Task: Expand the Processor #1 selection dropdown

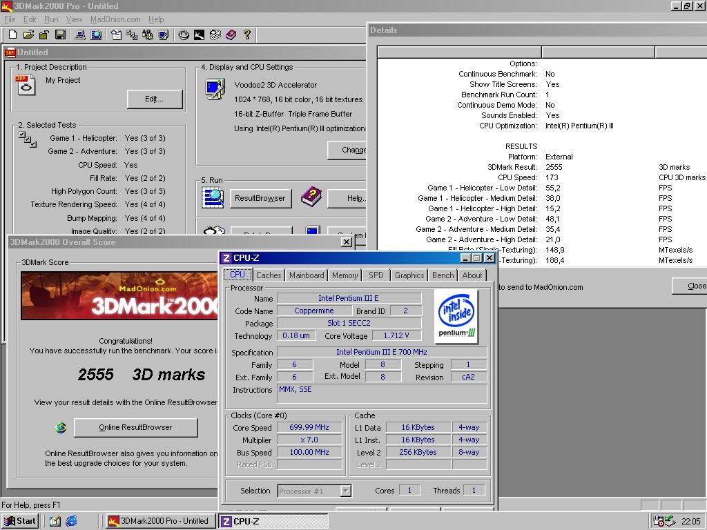Action: coord(346,491)
